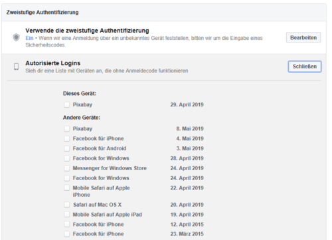The height and width of the screenshot is (240, 332).
Task: Click the phone icon beside Autorisierte Logins
Action: tap(16, 66)
